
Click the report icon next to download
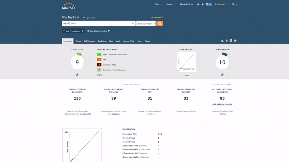[231, 41]
